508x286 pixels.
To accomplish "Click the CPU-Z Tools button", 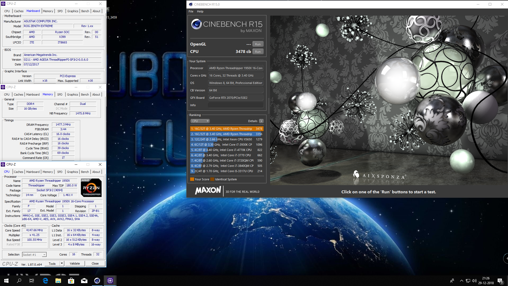I will click(x=52, y=264).
